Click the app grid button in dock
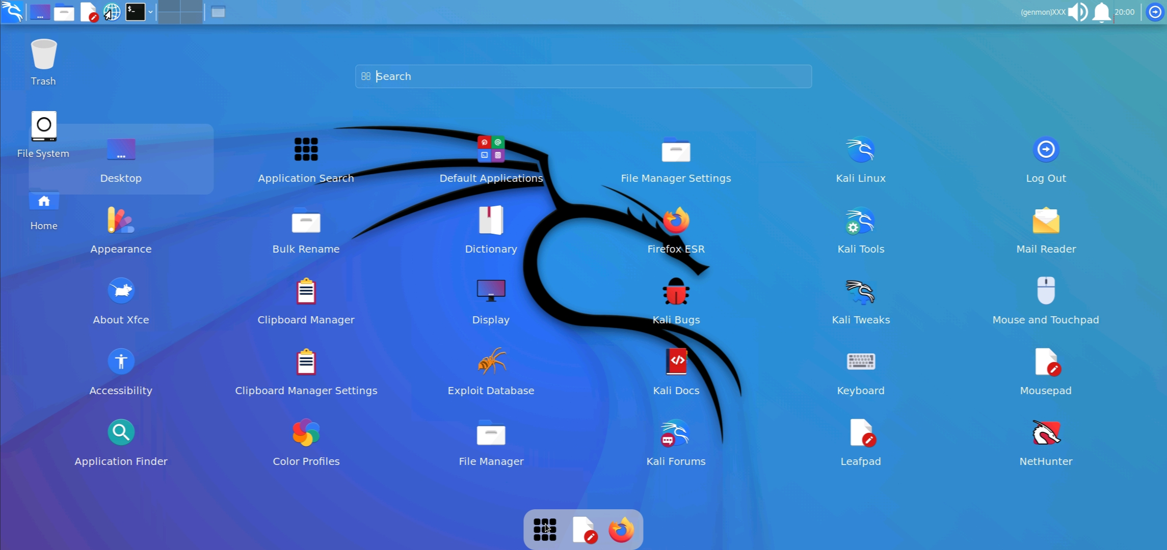The height and width of the screenshot is (550, 1167). pyautogui.click(x=544, y=530)
